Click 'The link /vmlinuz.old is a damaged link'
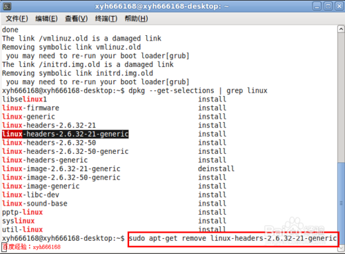345x254 pixels. coord(81,39)
